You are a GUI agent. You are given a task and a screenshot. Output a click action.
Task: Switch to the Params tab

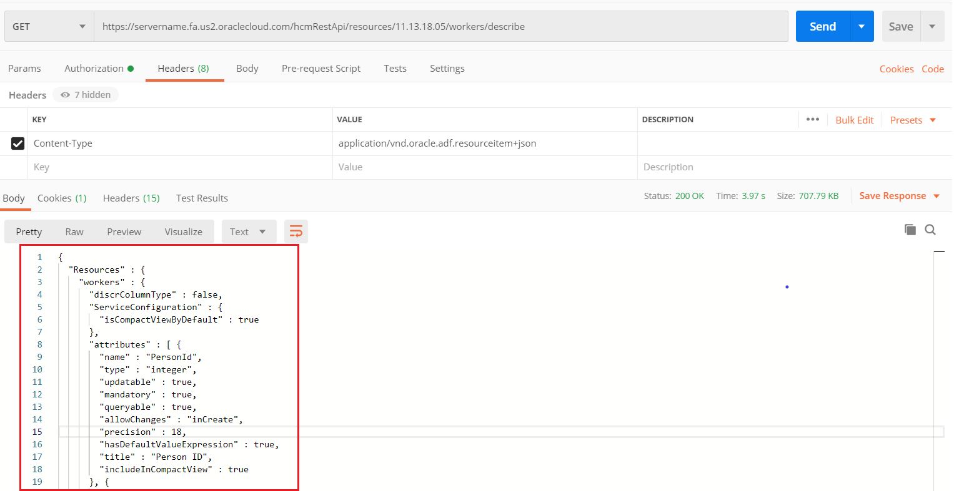(24, 69)
